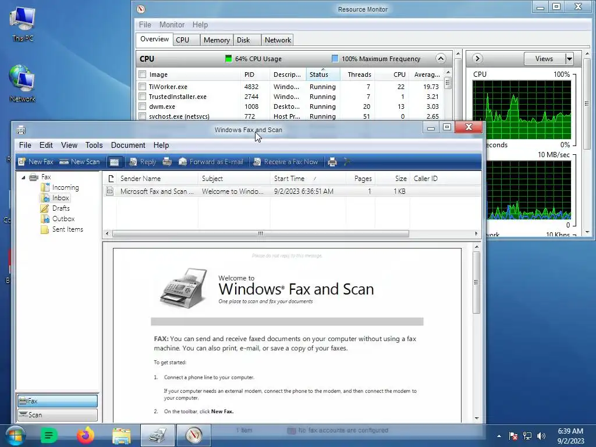Sort by Start Time column header
The height and width of the screenshot is (447, 596).
pyautogui.click(x=308, y=179)
